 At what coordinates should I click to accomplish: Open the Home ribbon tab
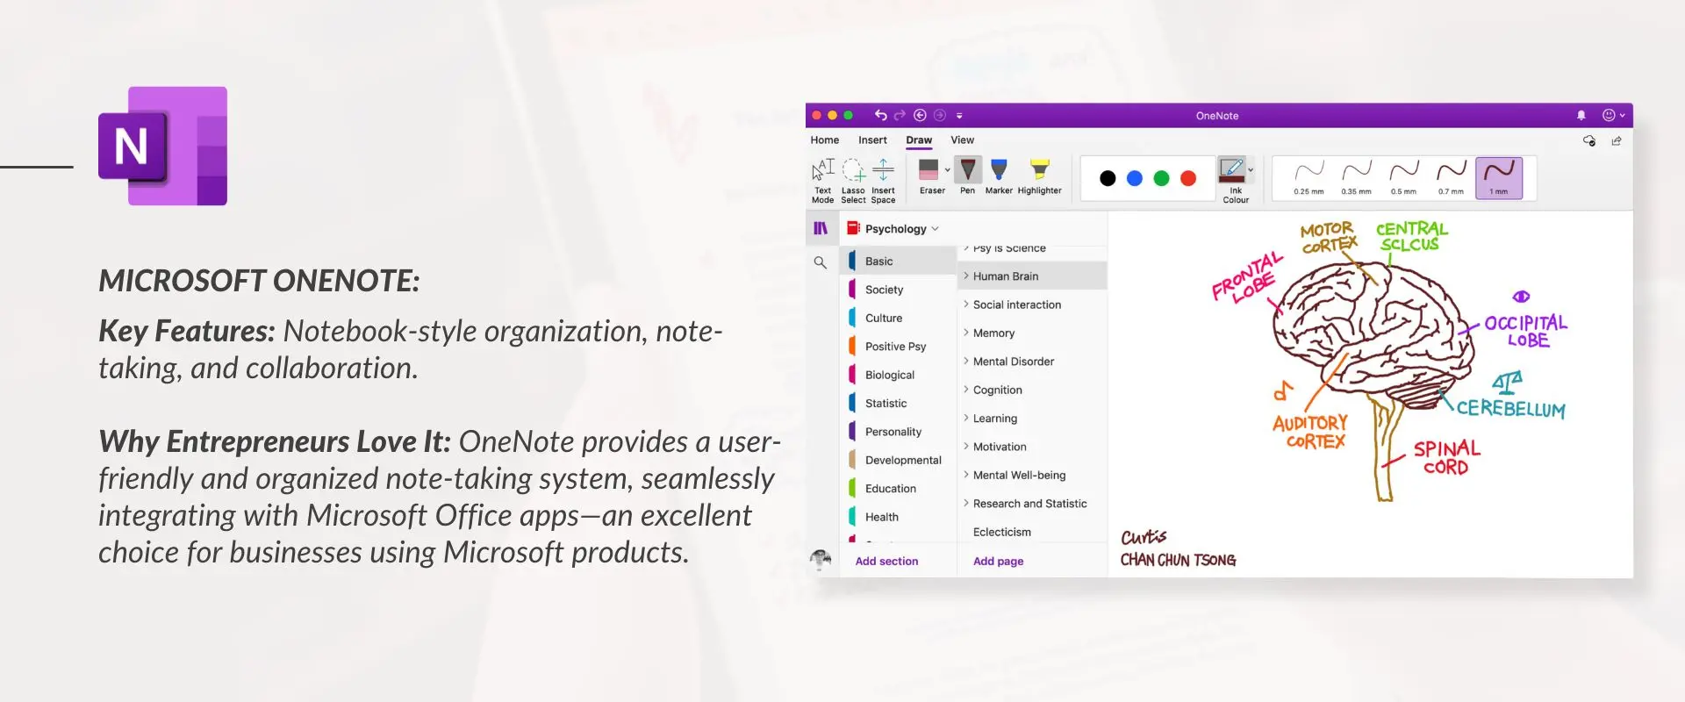(825, 140)
